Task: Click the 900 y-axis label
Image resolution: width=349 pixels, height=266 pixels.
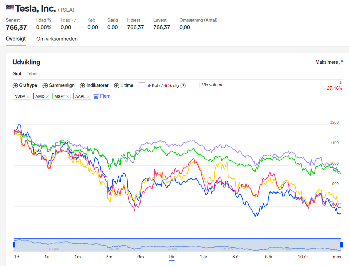Action: (x=335, y=184)
